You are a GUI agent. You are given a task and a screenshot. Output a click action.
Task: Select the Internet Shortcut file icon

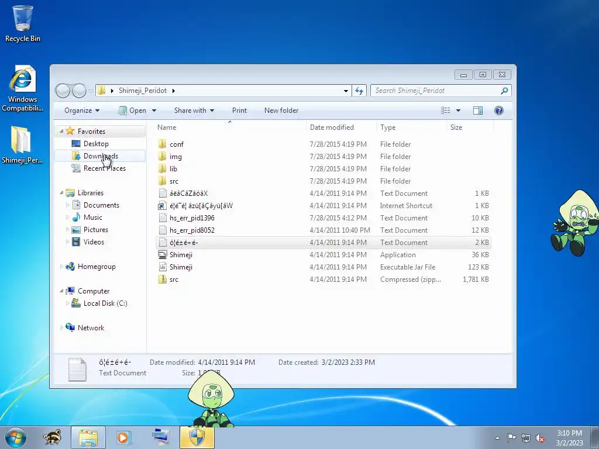click(163, 205)
